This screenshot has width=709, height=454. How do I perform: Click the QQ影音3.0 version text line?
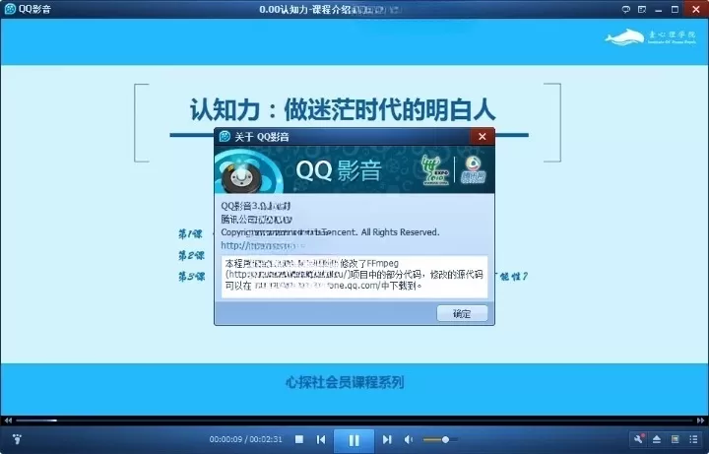click(x=255, y=206)
